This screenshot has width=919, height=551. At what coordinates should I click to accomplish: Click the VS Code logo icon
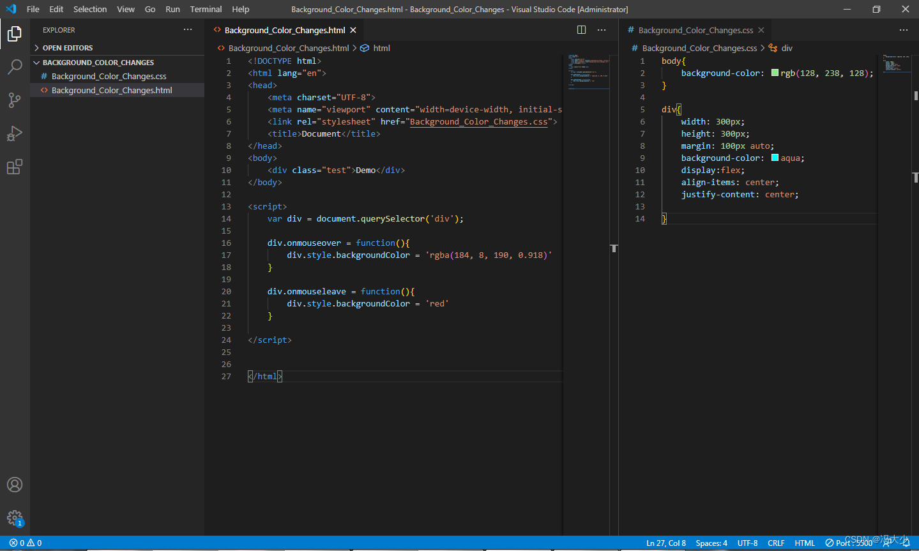11,9
